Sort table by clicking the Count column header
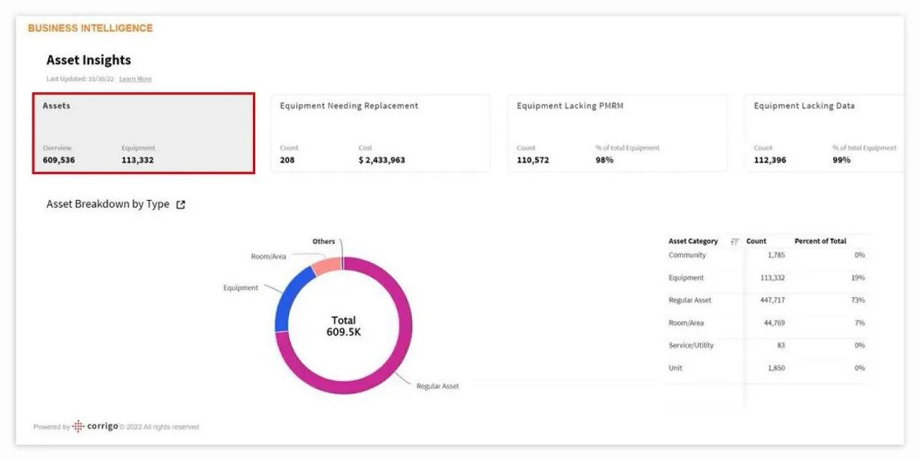Image resolution: width=920 pixels, height=461 pixels. coord(758,241)
